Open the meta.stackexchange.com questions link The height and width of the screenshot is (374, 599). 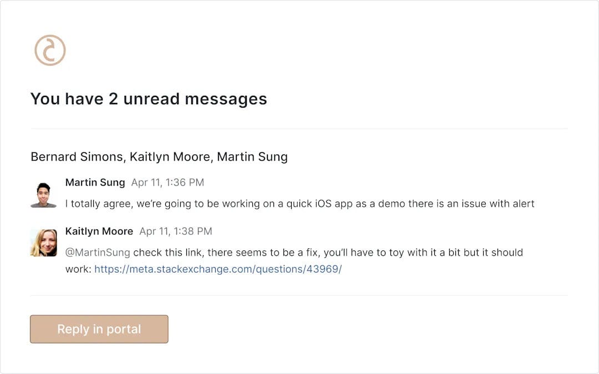pyautogui.click(x=218, y=269)
